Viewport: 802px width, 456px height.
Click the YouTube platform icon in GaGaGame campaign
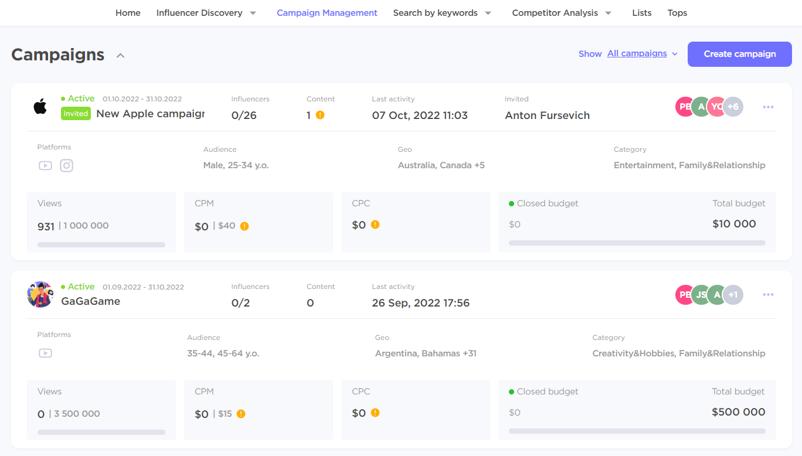click(45, 353)
